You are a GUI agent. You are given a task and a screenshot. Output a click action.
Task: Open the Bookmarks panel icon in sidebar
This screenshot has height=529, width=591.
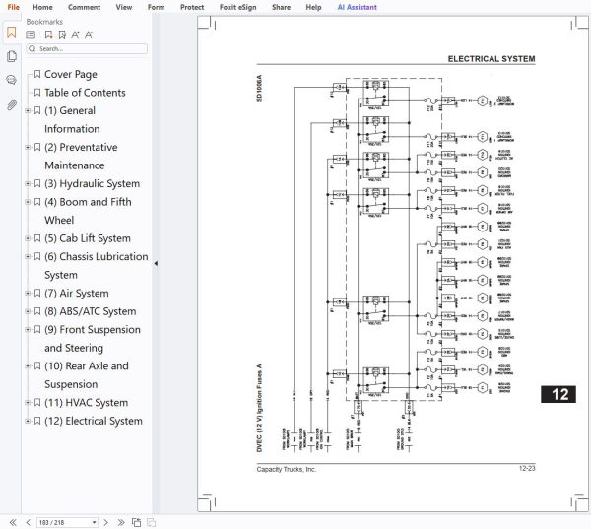(x=11, y=33)
